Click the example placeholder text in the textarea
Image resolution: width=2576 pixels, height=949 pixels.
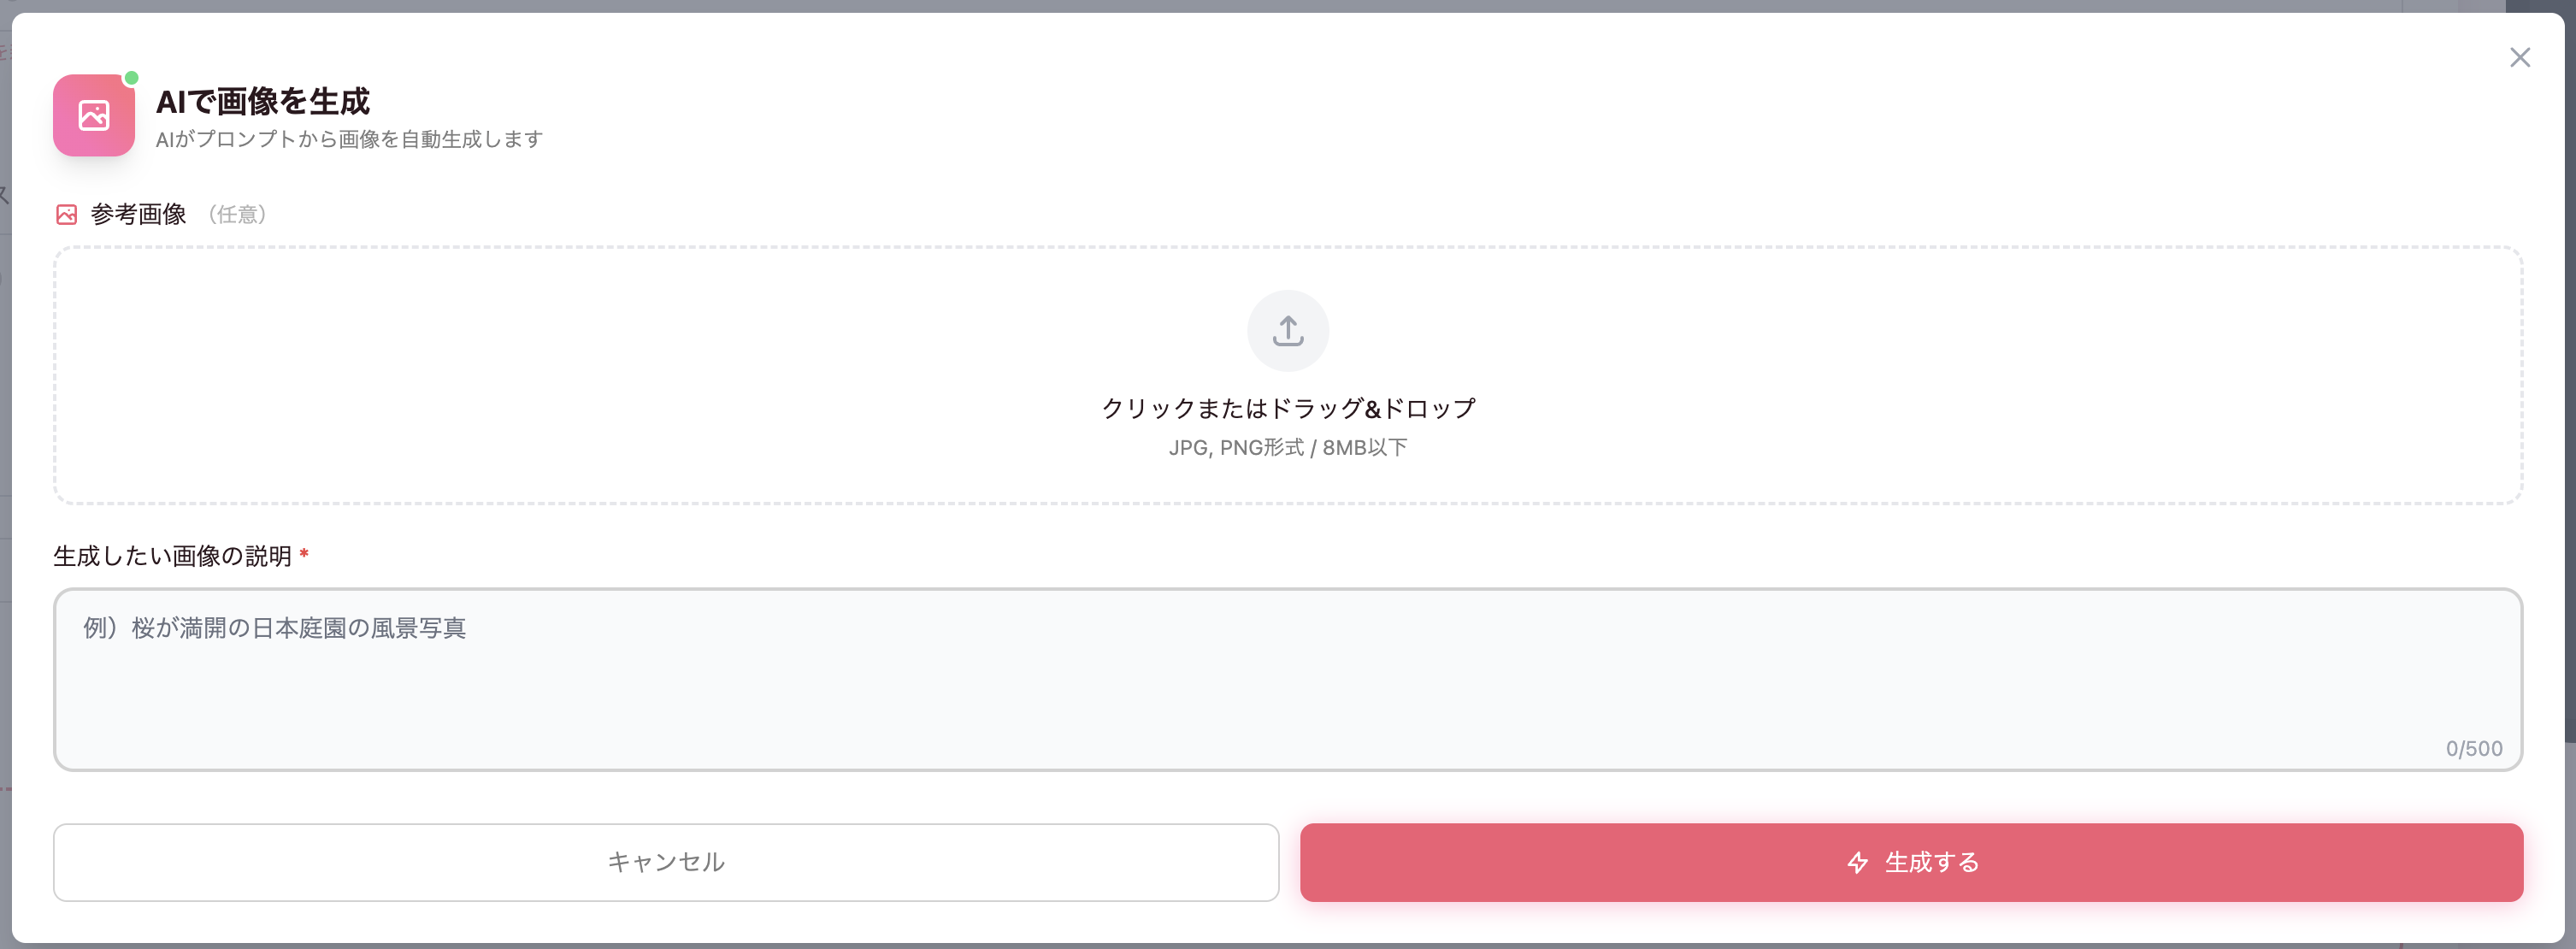point(276,628)
